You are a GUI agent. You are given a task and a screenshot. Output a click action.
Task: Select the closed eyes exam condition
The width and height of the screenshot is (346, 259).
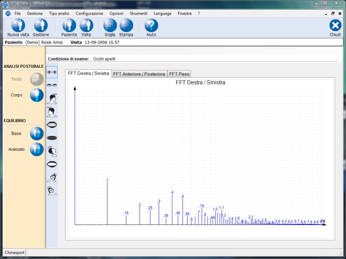coord(52,85)
